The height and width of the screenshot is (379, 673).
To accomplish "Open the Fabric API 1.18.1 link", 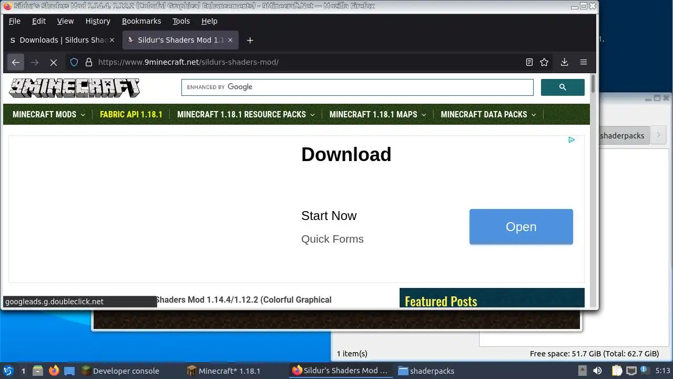I will click(x=131, y=114).
